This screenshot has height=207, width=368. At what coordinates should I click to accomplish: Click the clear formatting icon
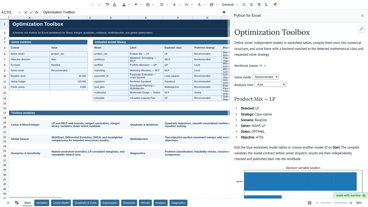coord(115,5)
